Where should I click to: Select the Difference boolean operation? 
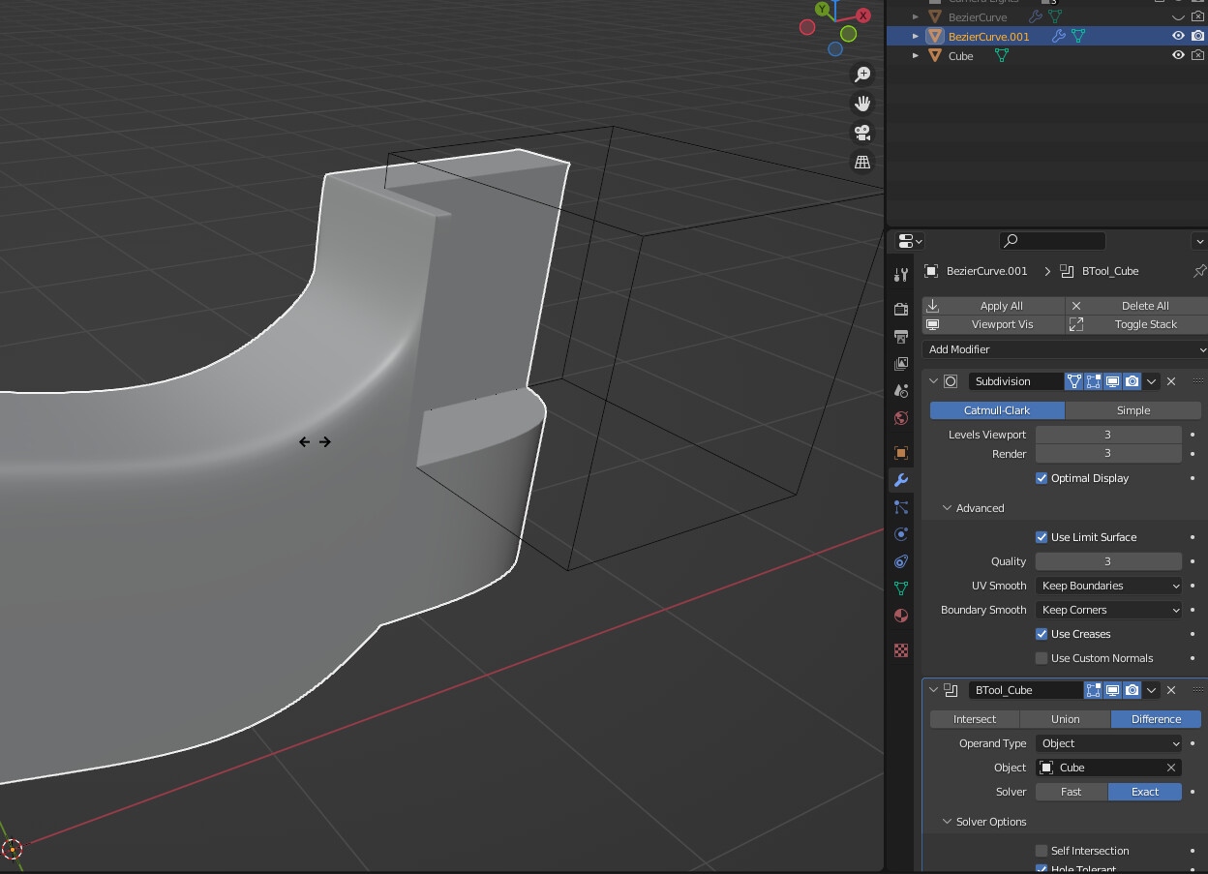(x=1157, y=719)
